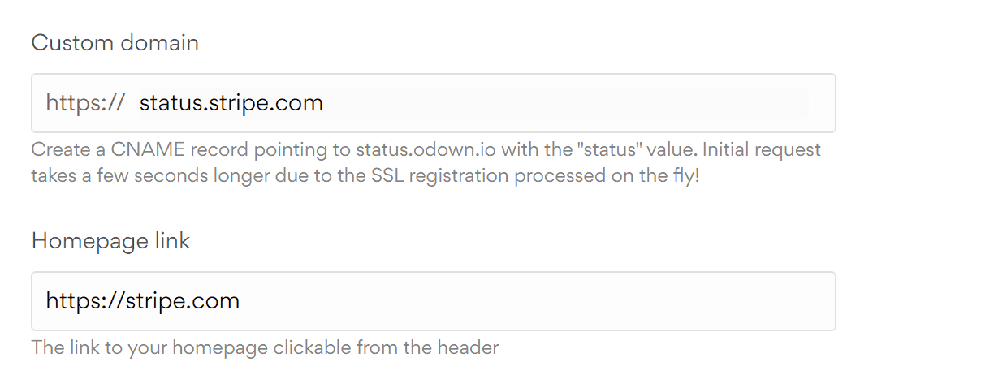Viewport: 994px width, 375px height.
Task: Place cursor in https://stripe.com text
Action: pyautogui.click(x=143, y=301)
